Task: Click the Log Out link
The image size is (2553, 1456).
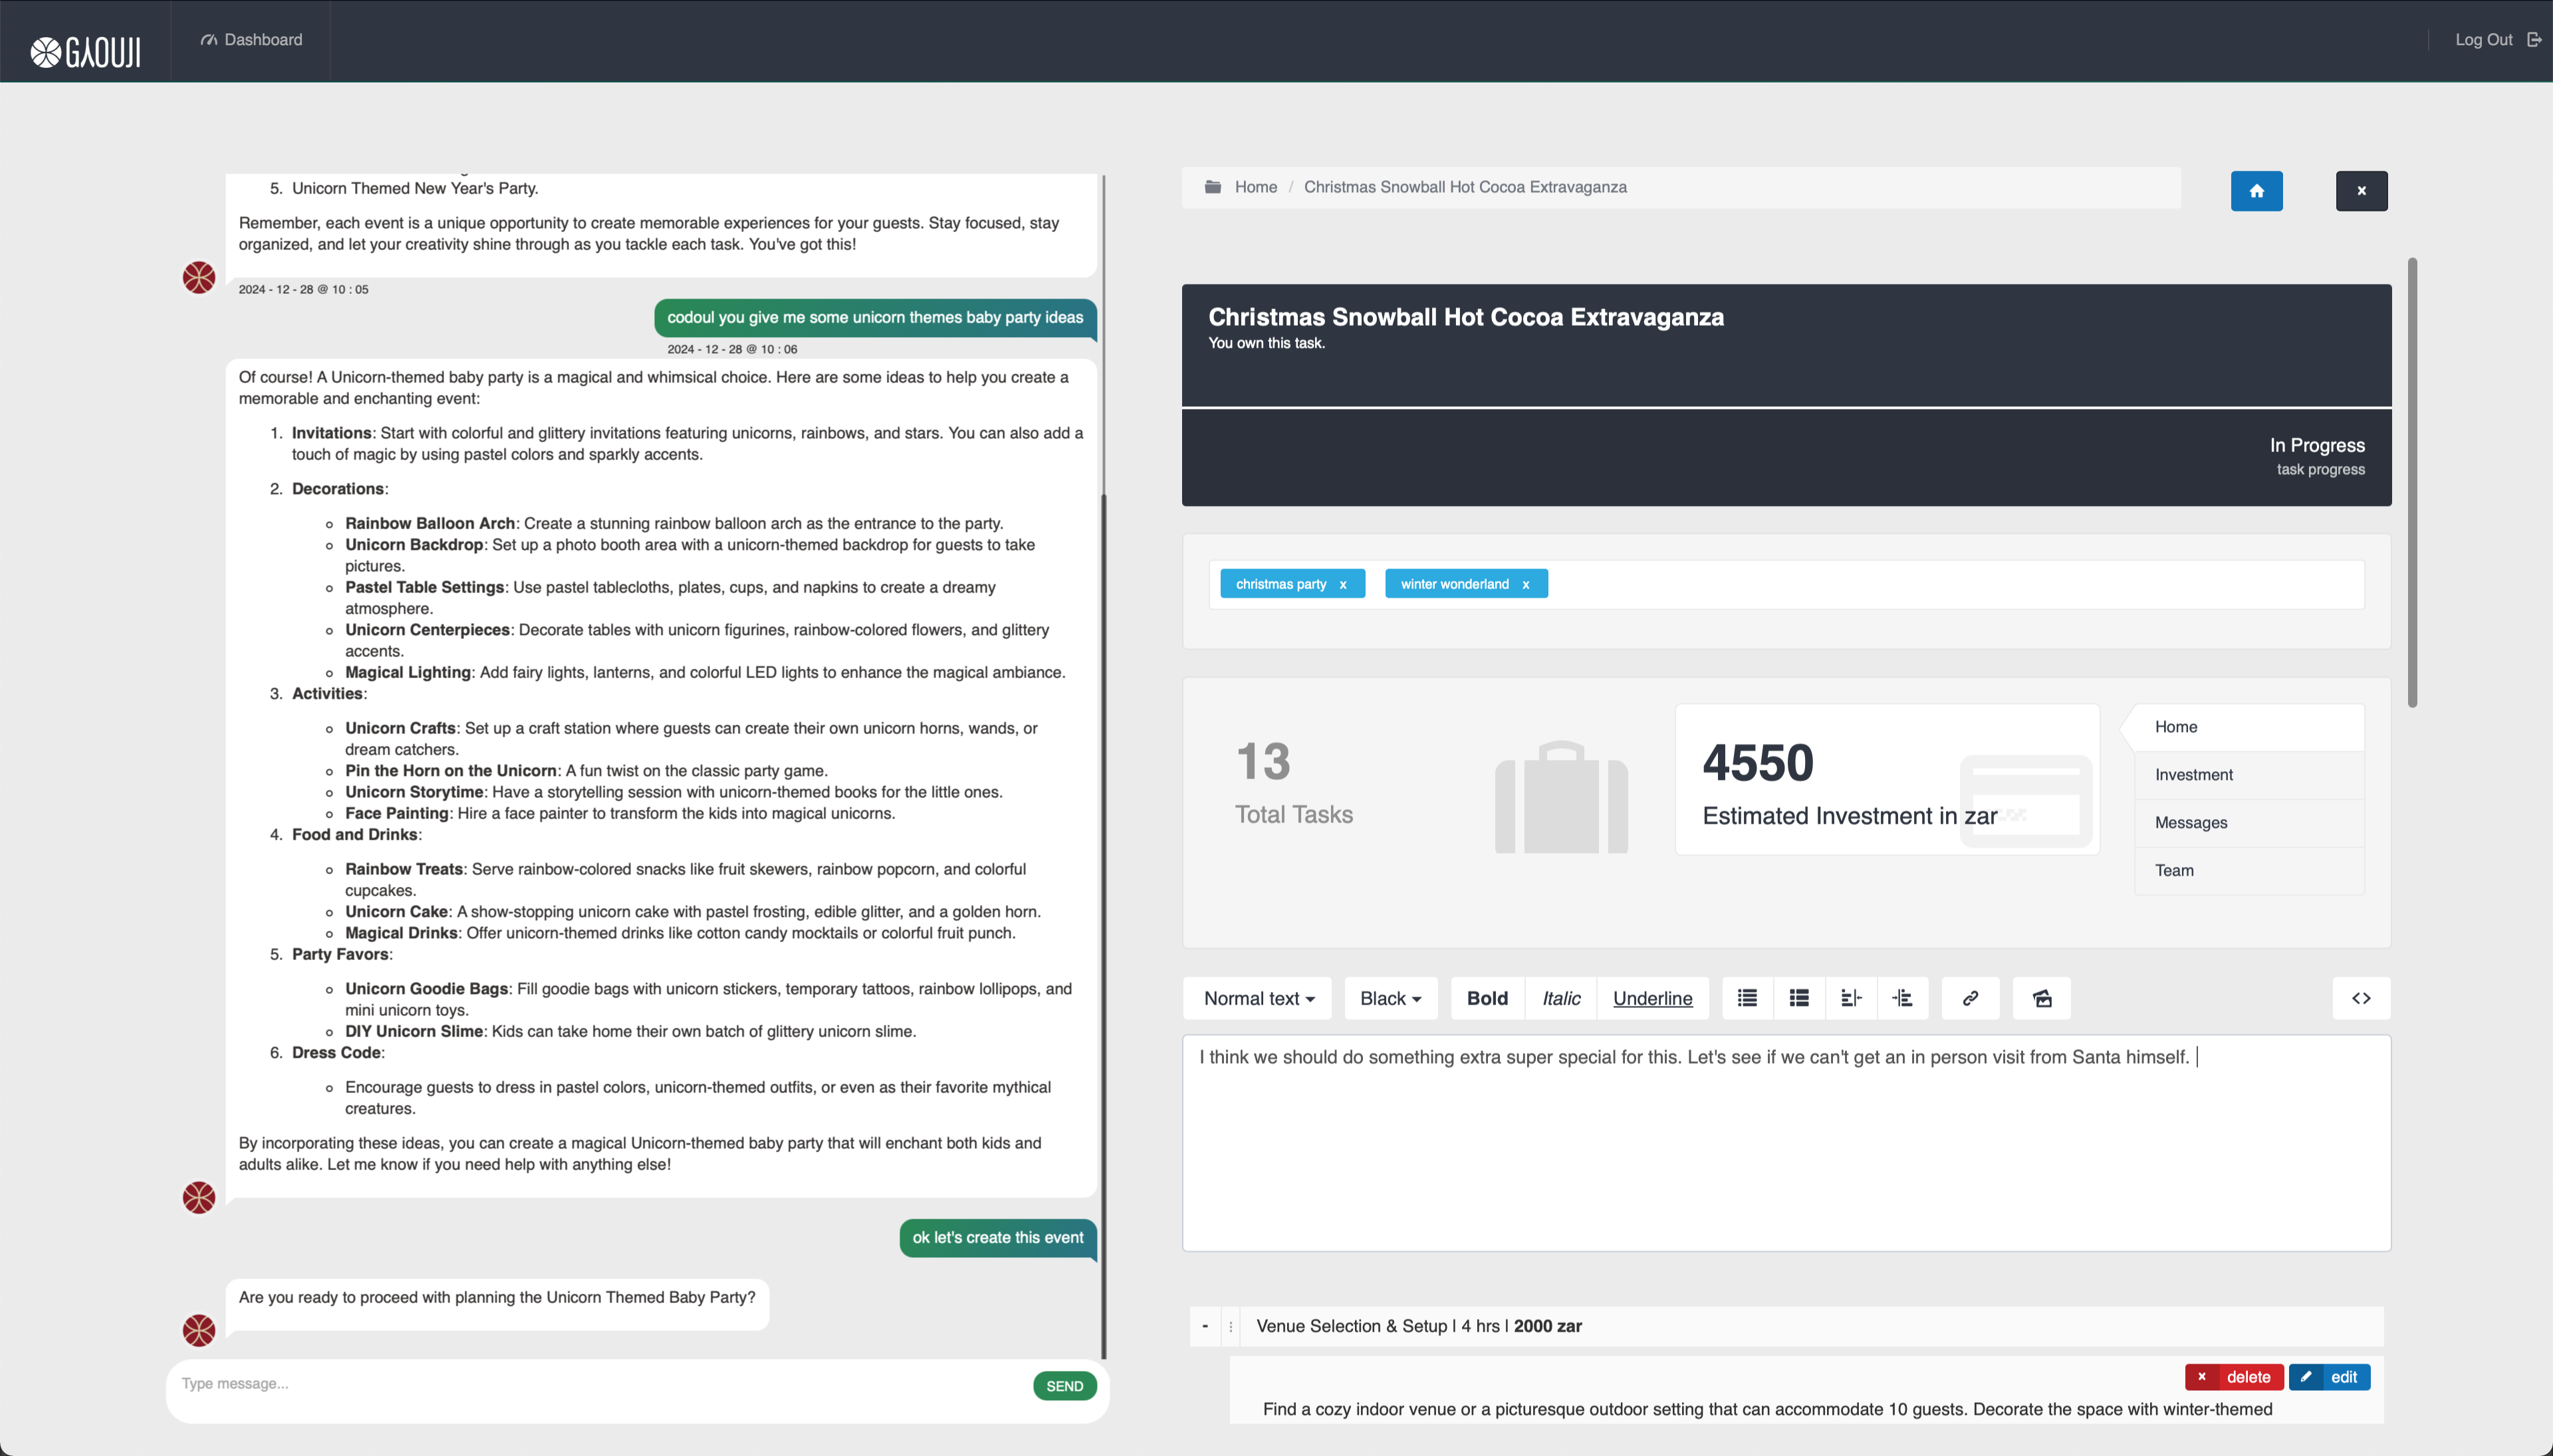Action: [2483, 40]
